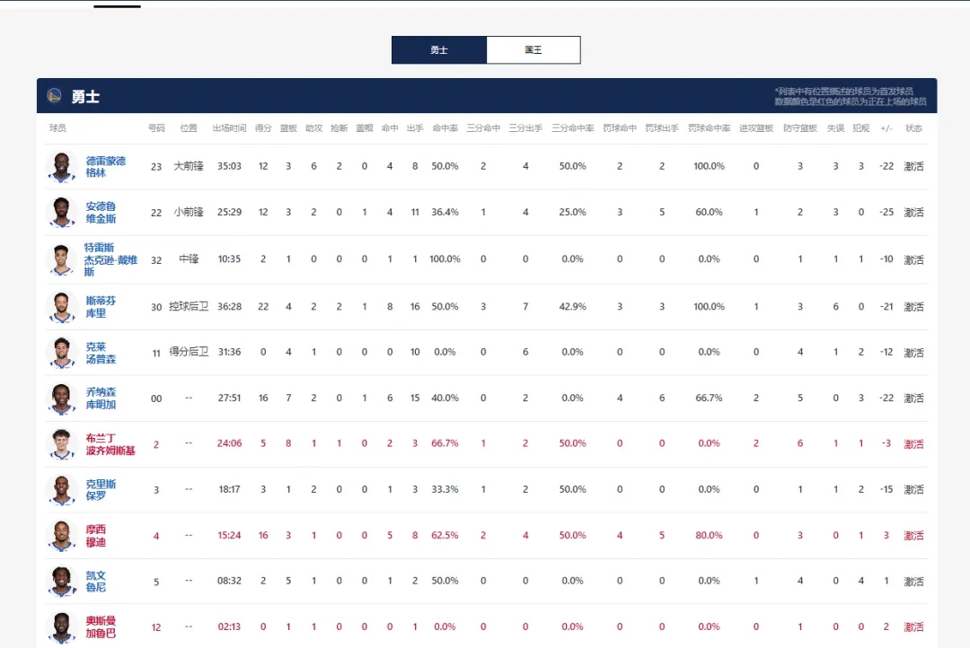Open 布兰丁 波齐姆斯基 player name link

[x=110, y=444]
